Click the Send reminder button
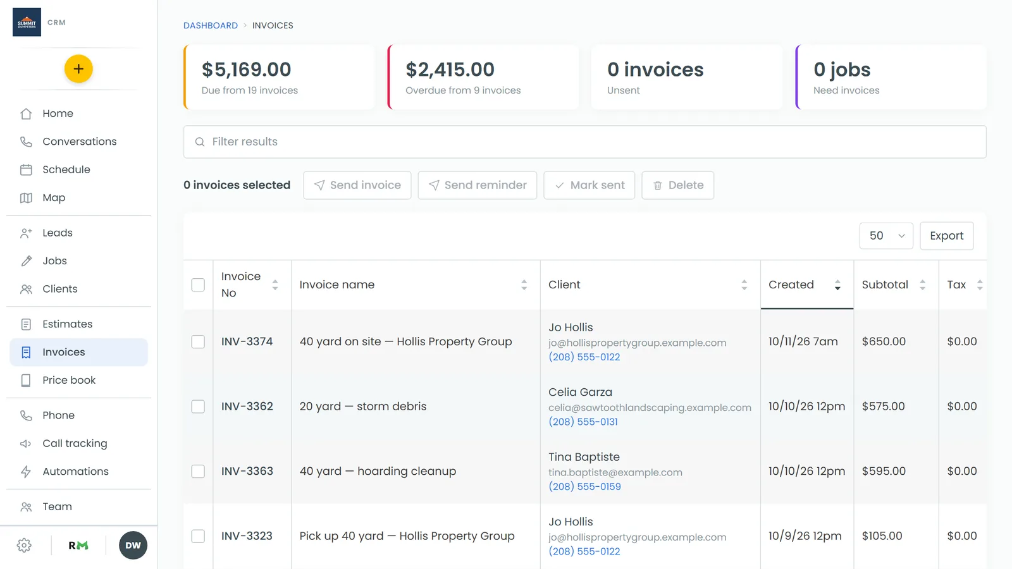The height and width of the screenshot is (569, 1012). (478, 185)
